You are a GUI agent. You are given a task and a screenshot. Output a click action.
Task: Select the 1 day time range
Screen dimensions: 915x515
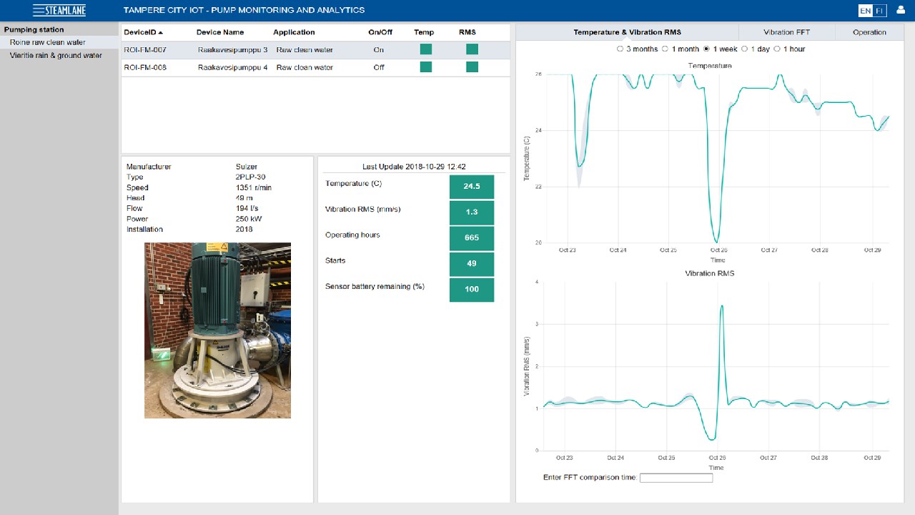744,49
